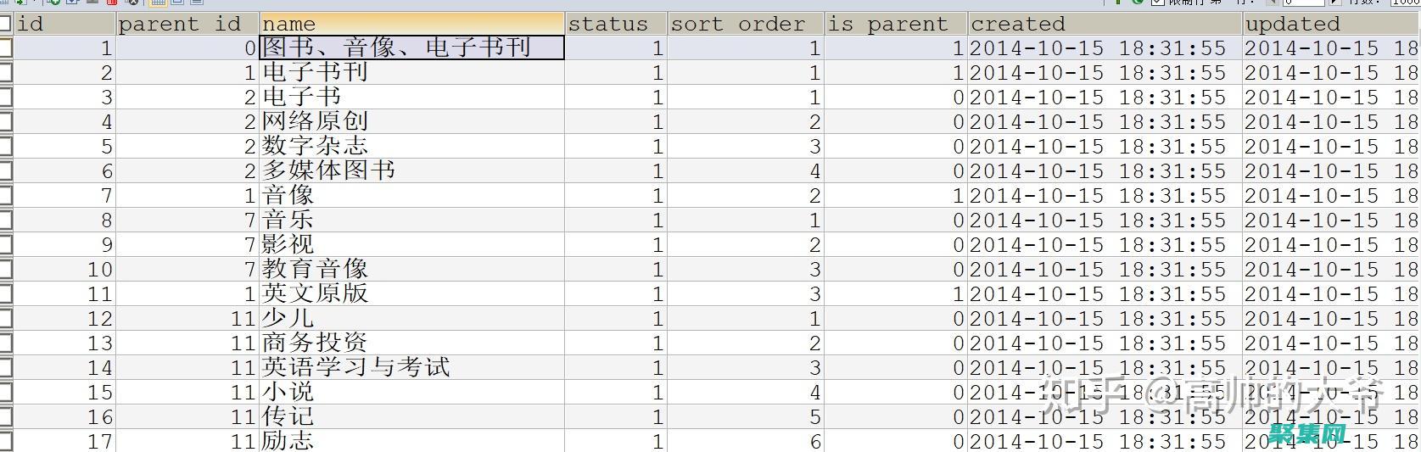This screenshot has width=1421, height=452.
Task: Select the name column header
Action: (411, 24)
